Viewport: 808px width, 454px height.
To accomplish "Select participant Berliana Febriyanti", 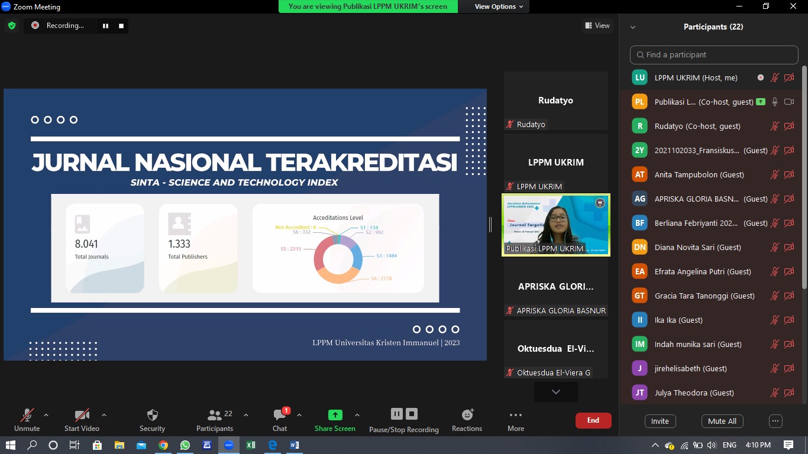I will coord(712,223).
